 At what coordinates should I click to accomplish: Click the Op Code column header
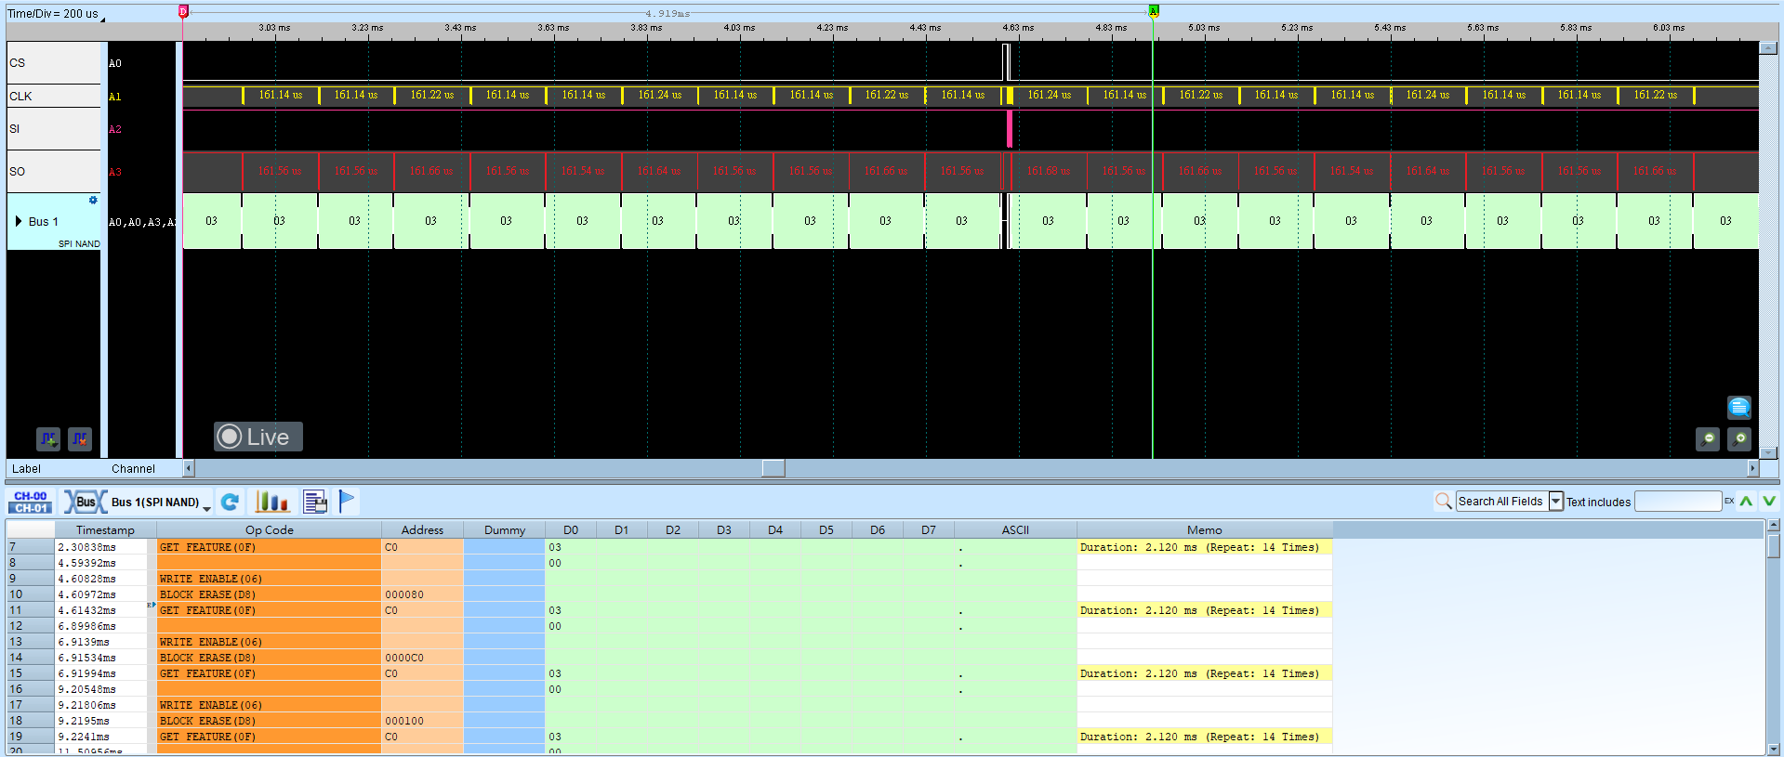(x=270, y=530)
